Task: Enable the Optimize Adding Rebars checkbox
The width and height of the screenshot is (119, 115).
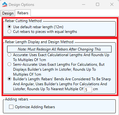Action: pyautogui.click(x=11, y=107)
